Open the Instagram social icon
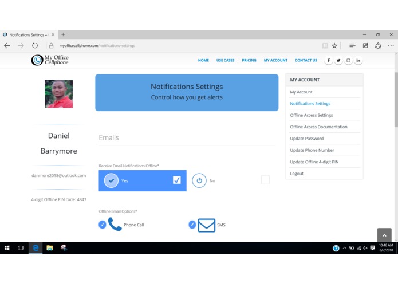Viewport: 398px width, 283px height. pos(348,60)
